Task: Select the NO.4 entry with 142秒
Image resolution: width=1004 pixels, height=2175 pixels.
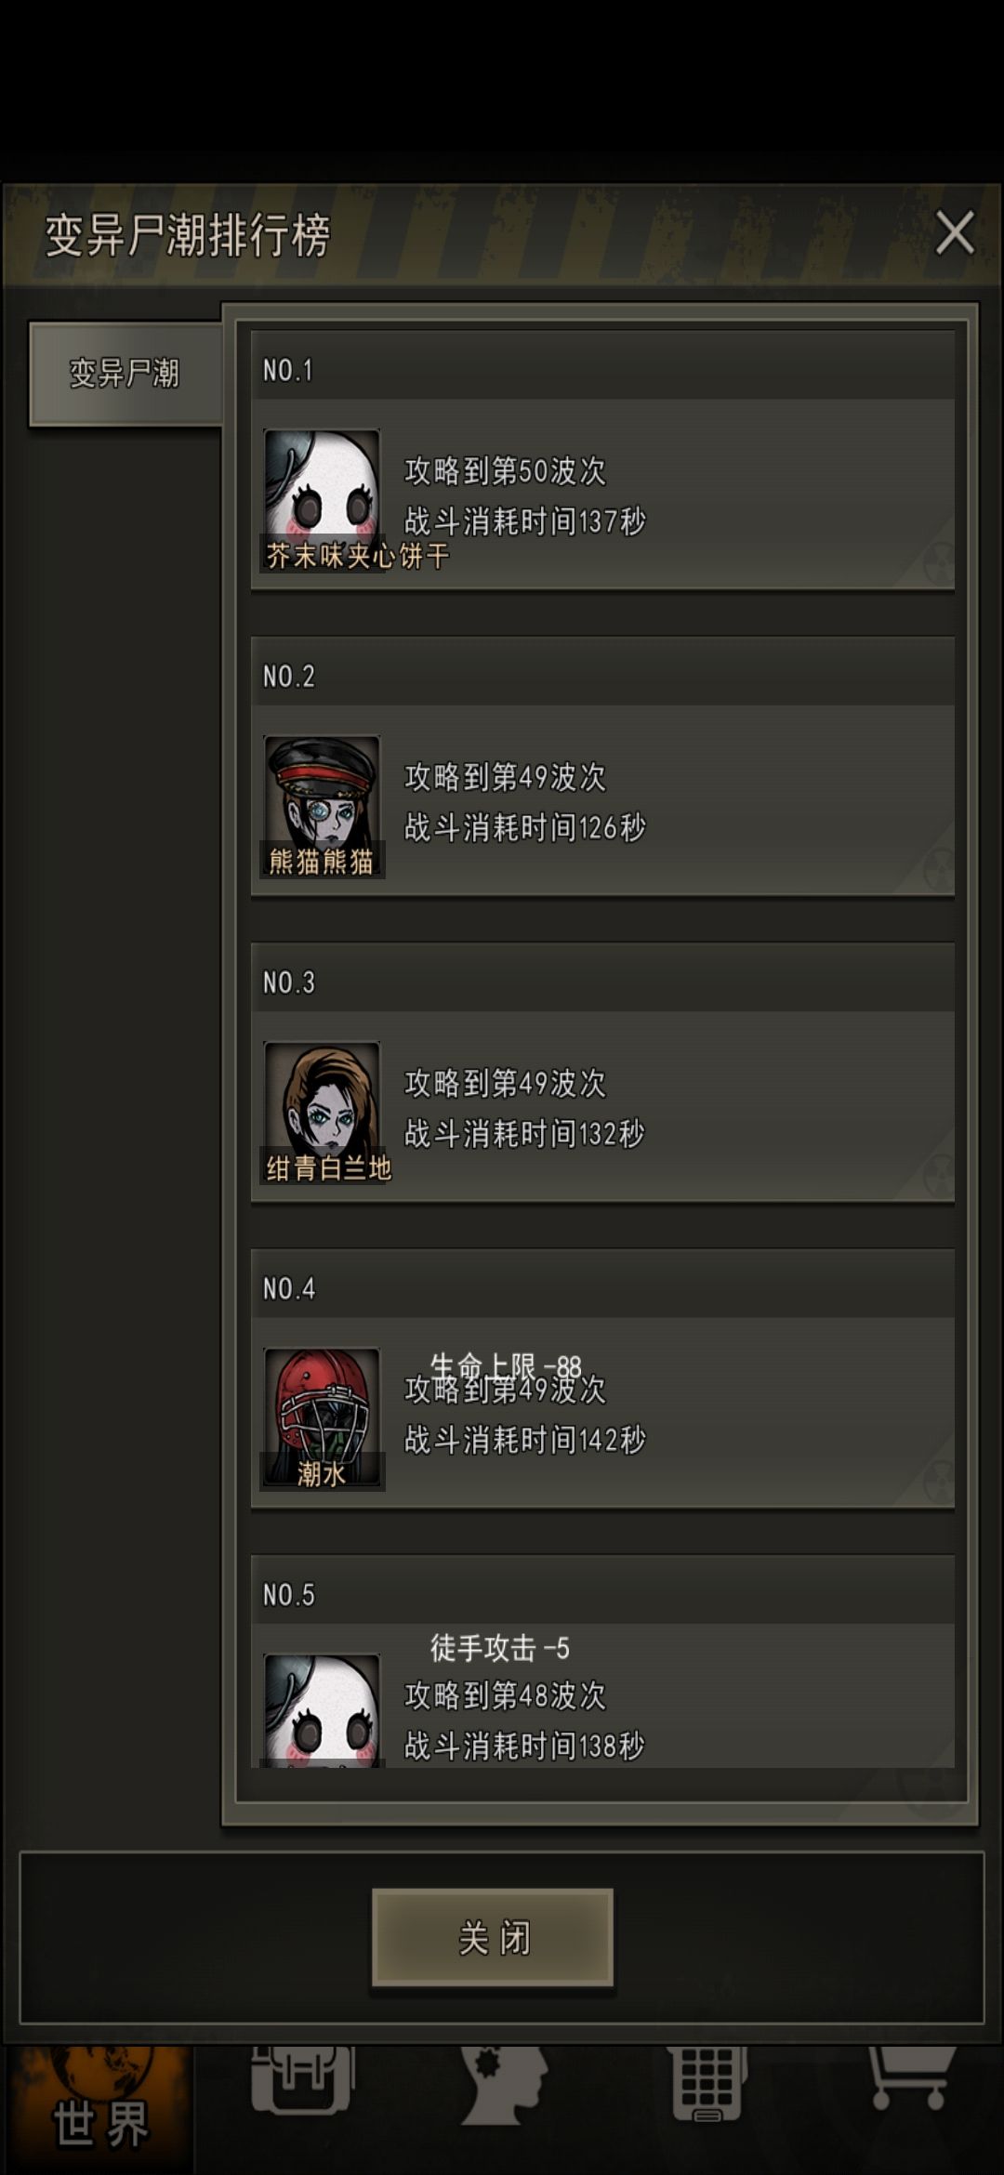Action: (x=602, y=1378)
